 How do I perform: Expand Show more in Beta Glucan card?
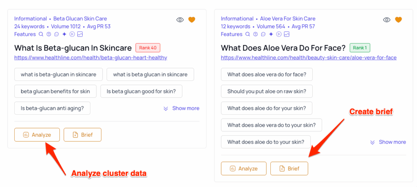pos(182,108)
